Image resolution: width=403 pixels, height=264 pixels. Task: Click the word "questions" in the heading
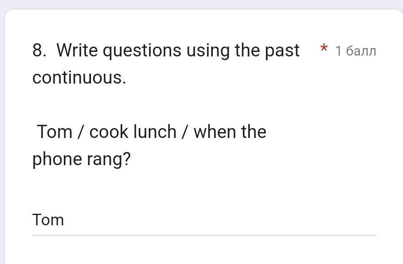(x=142, y=51)
